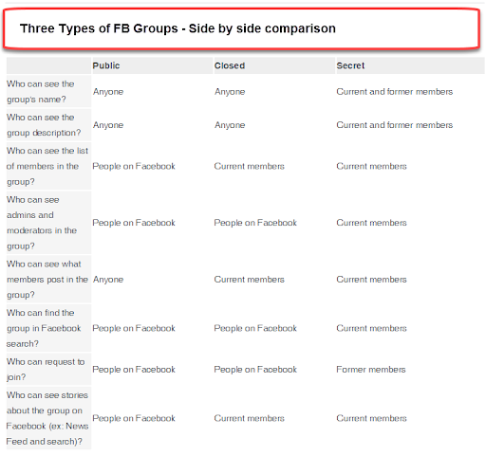Viewport: 486px width, 456px height.
Task: Click 'Anyone' under Public for group's name
Action: pyautogui.click(x=108, y=92)
